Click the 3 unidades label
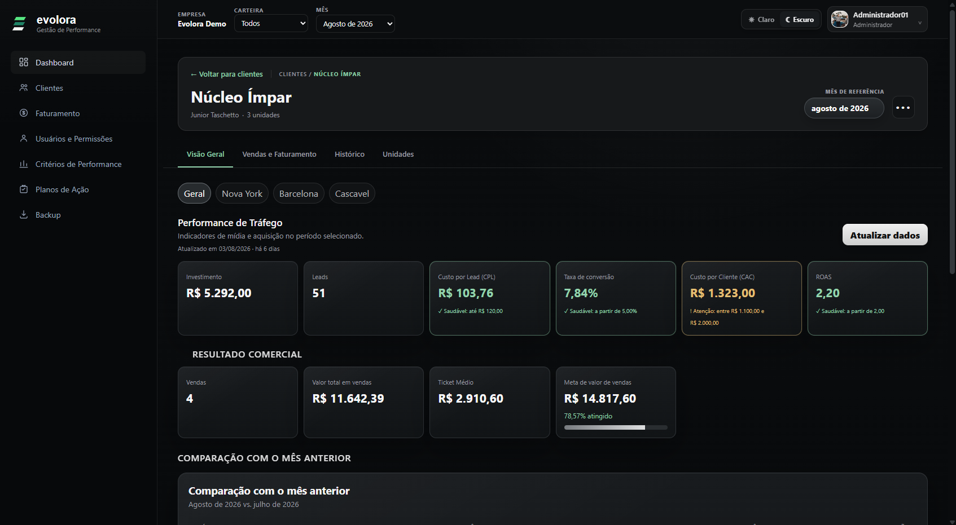This screenshot has width=956, height=525. click(263, 115)
